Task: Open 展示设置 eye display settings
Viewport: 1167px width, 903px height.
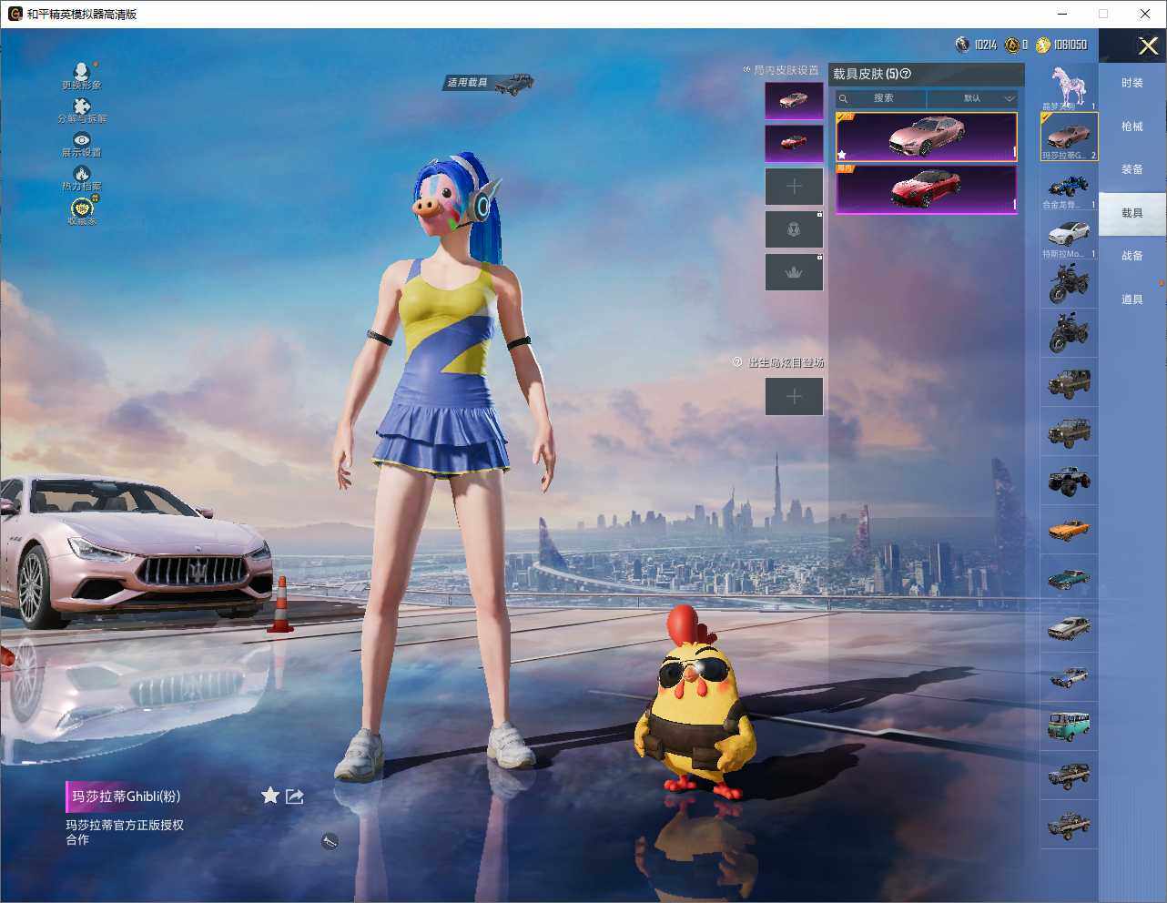Action: point(82,145)
